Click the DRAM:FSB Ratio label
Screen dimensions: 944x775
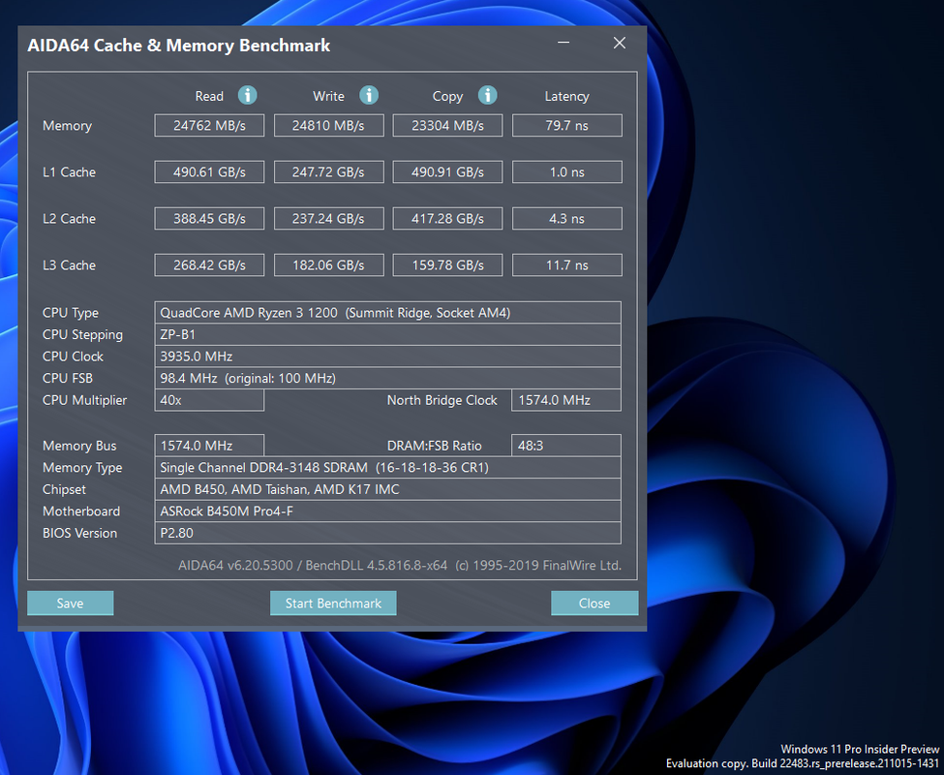434,446
